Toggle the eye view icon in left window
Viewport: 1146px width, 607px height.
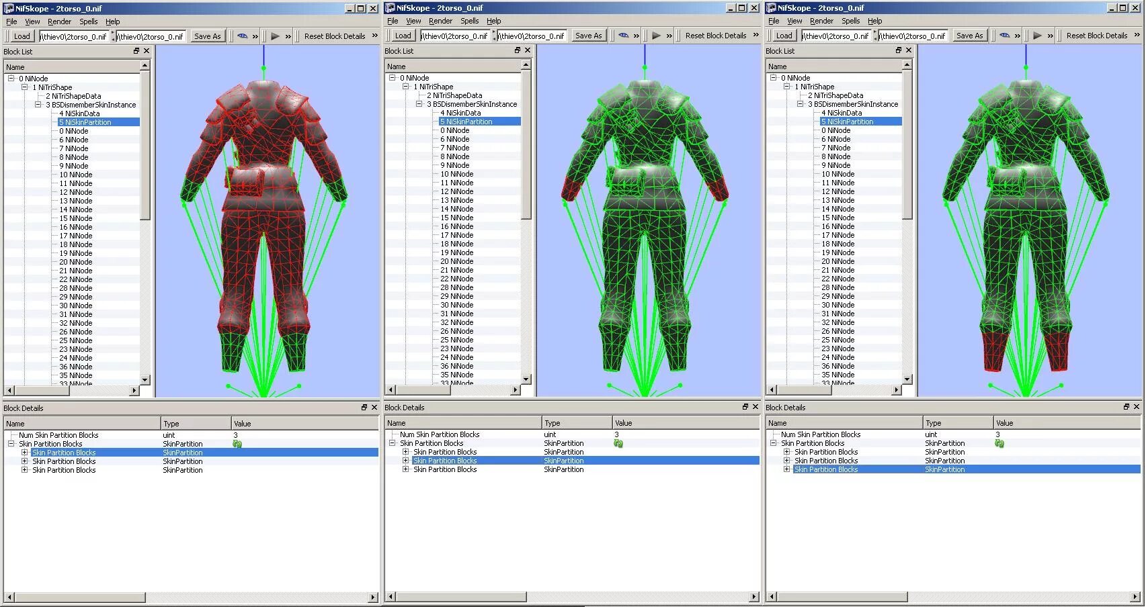click(x=243, y=36)
